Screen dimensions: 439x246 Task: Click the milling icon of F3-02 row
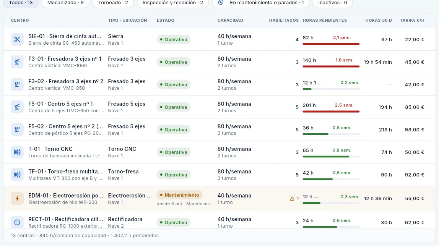tap(17, 84)
